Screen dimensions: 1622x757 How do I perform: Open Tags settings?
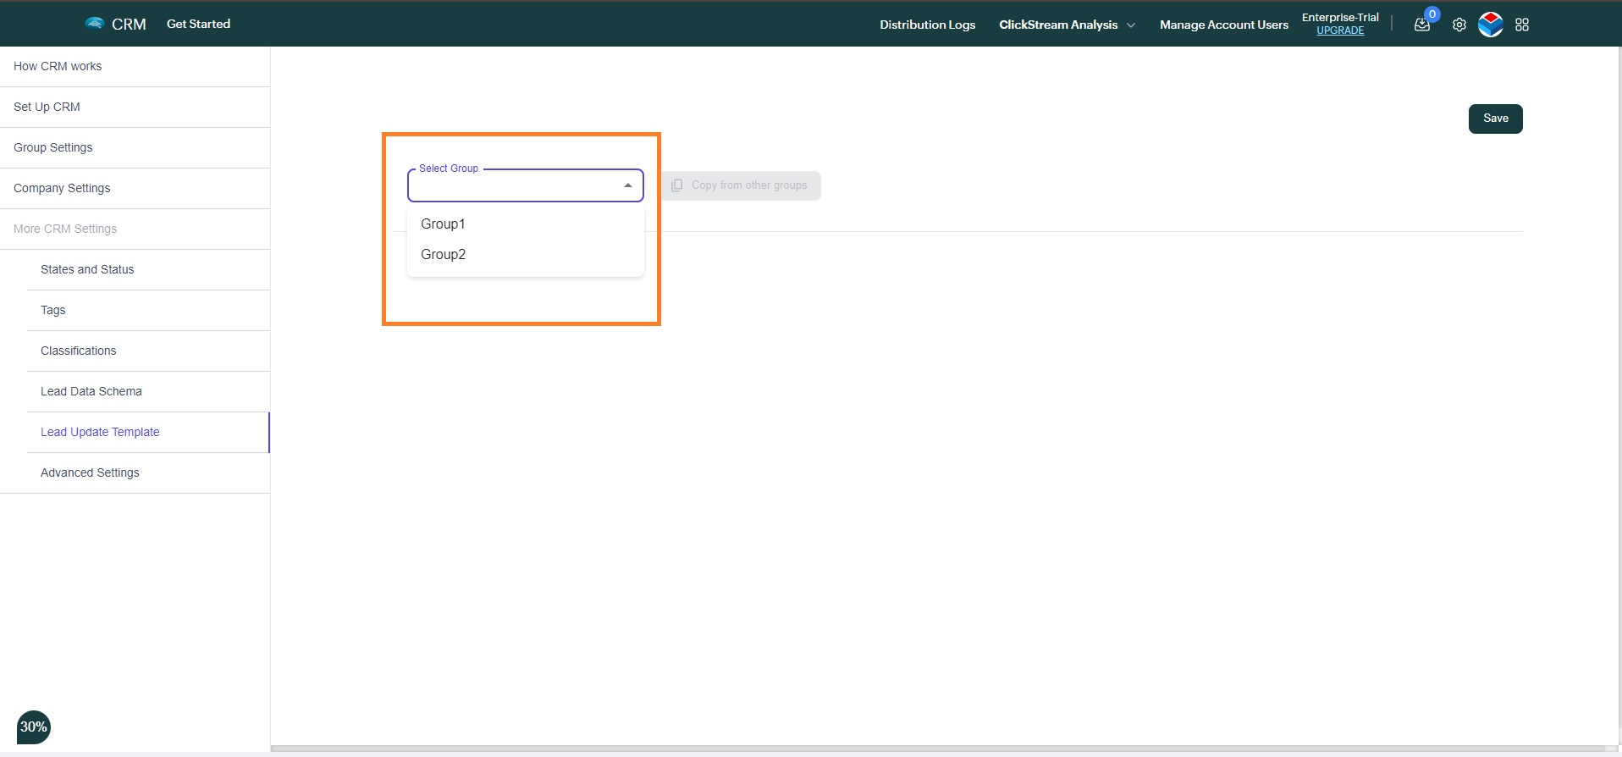pos(148,310)
